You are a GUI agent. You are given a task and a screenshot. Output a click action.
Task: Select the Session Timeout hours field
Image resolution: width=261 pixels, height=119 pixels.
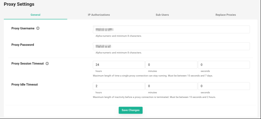(119, 65)
